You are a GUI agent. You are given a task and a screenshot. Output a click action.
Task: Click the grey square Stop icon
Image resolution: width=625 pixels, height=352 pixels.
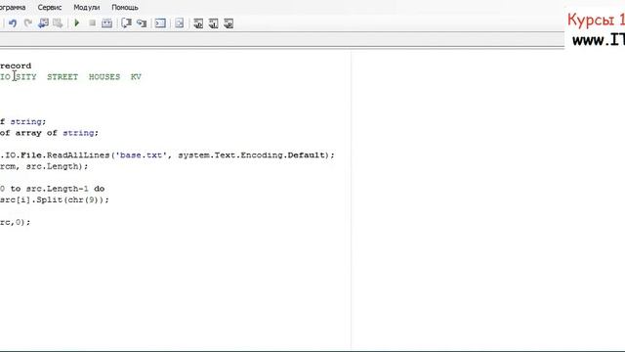click(92, 23)
